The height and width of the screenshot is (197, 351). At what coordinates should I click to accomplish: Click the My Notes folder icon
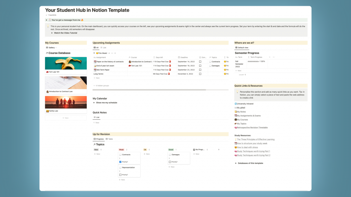235,112
